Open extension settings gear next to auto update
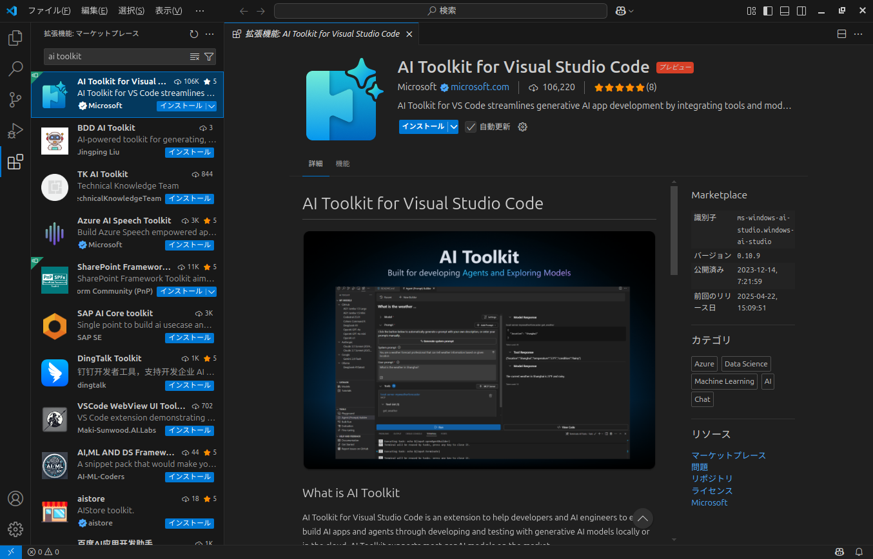Screen dimensions: 873x559 (523, 127)
